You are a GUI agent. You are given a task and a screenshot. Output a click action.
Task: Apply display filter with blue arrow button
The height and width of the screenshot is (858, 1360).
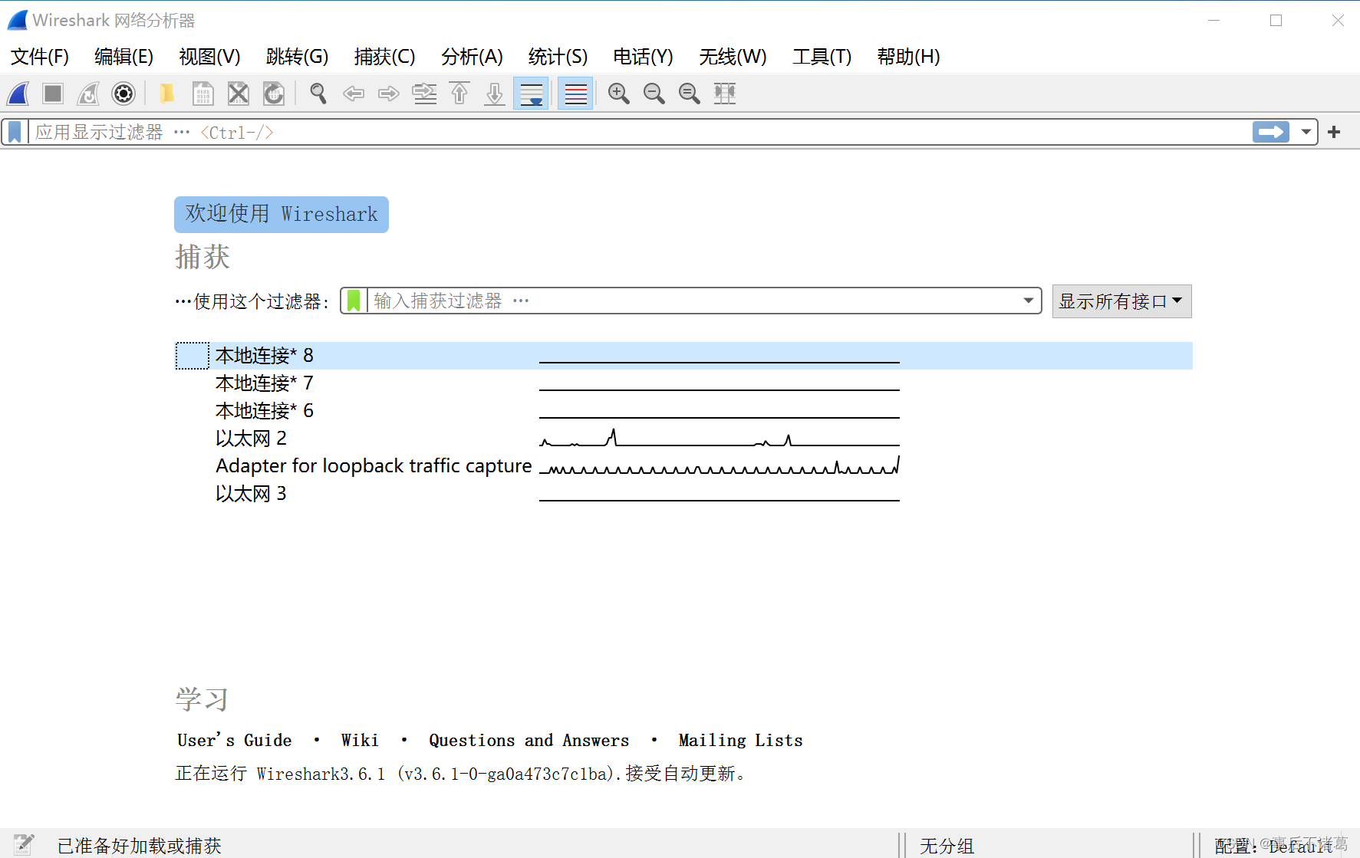coord(1271,132)
